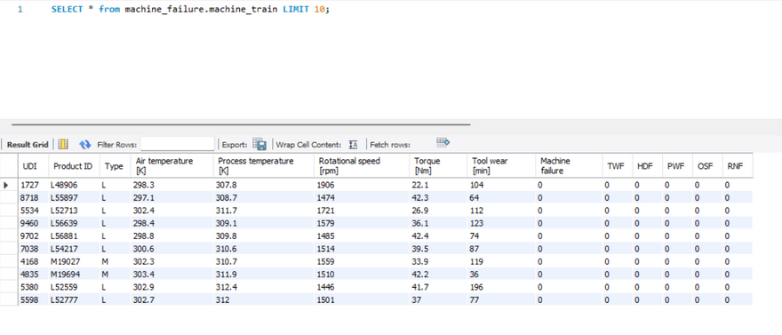Screen dimensions: 782x335
Task: Click into the SQL query on line 1
Action: point(190,10)
